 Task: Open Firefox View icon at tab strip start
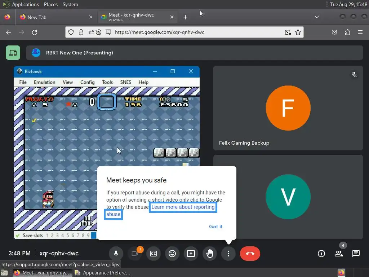7,17
